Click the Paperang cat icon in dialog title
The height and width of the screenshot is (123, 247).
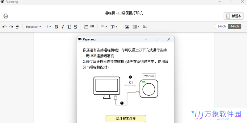[x=80, y=39]
